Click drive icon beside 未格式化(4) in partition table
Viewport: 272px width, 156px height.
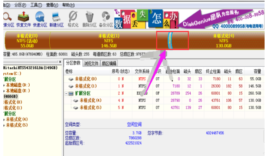point(76,100)
